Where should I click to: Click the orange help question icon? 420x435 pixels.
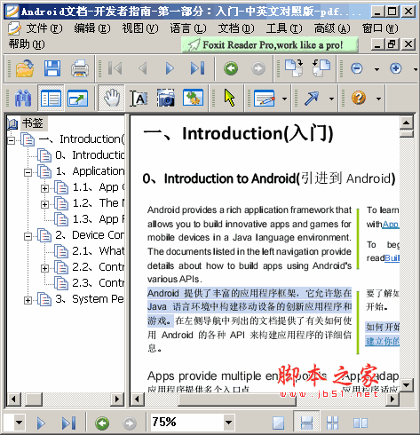(x=359, y=98)
